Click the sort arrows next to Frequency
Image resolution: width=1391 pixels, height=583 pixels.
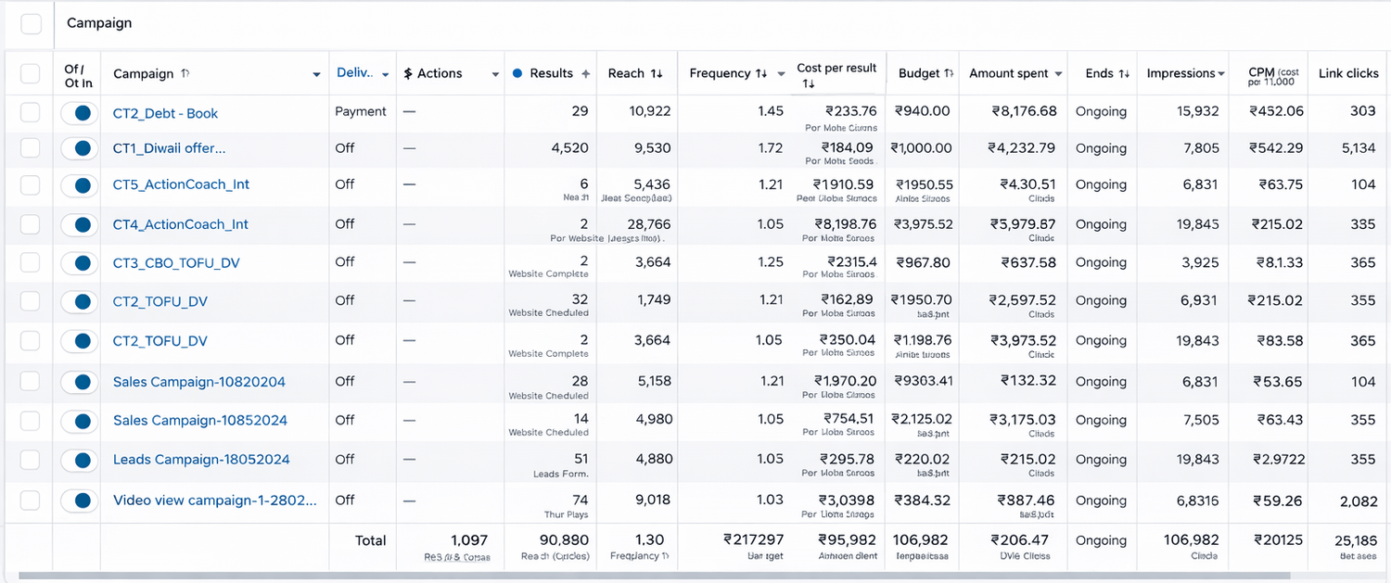click(761, 73)
